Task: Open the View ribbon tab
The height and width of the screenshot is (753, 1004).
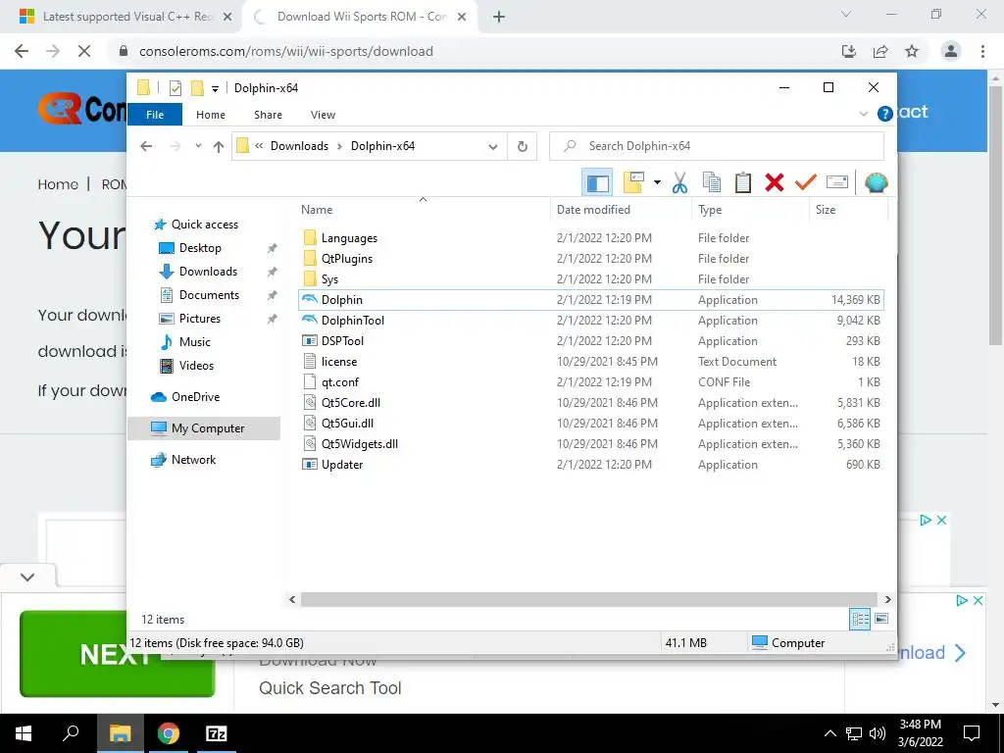Action: pos(323,115)
